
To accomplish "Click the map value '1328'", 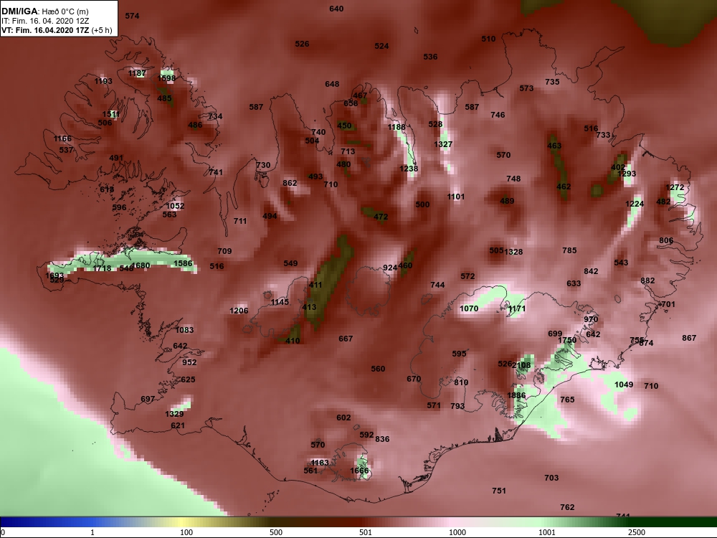I will [513, 252].
